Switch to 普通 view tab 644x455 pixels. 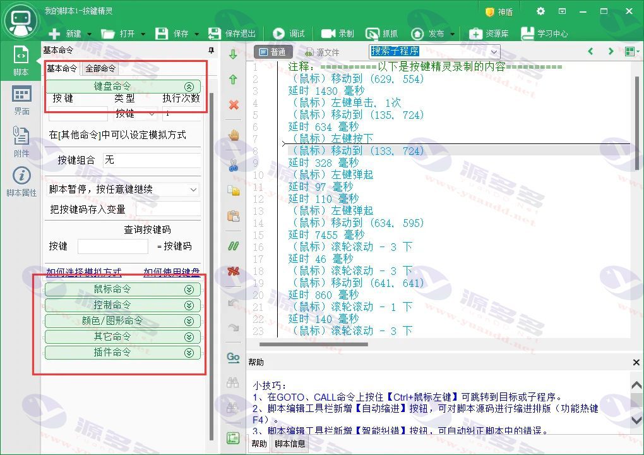point(273,52)
